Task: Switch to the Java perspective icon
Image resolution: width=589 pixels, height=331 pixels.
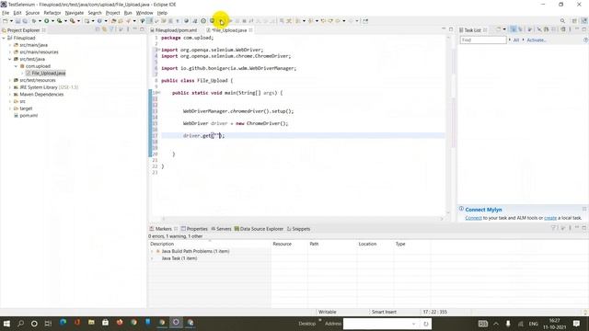Action: 584,21
